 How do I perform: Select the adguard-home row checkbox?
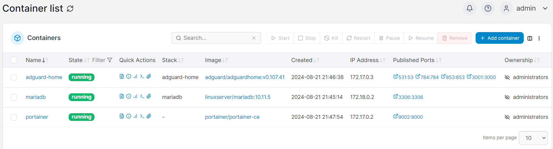coord(14,77)
